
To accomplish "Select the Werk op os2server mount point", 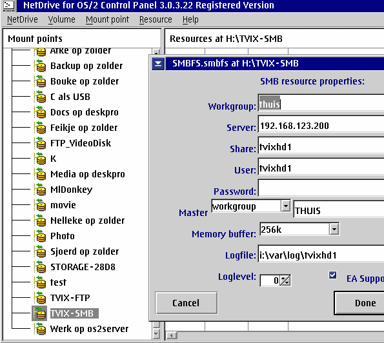I will pos(89,329).
